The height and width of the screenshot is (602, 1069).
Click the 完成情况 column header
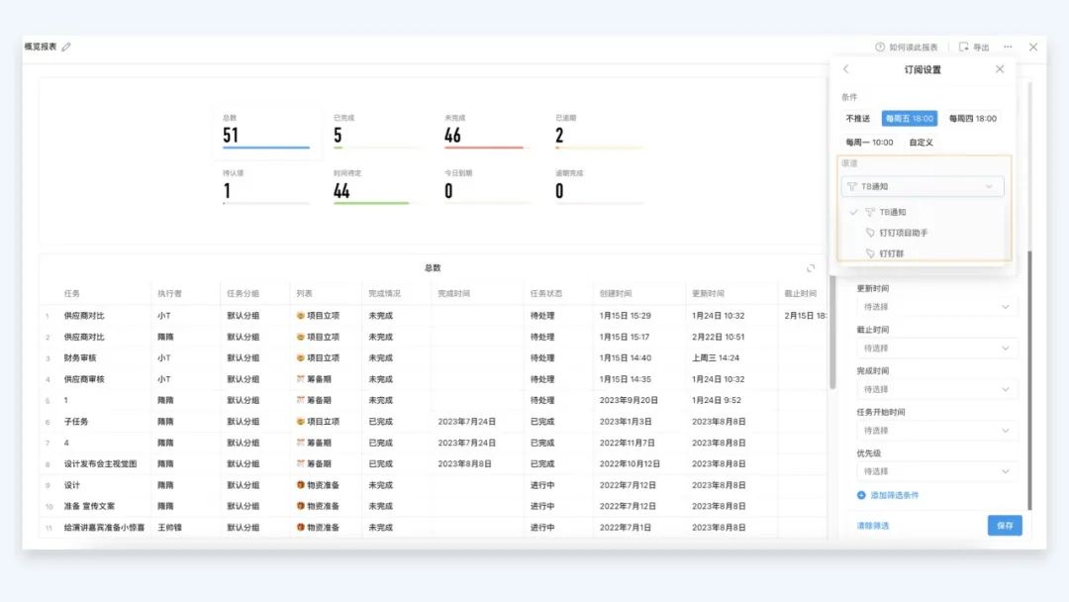384,294
